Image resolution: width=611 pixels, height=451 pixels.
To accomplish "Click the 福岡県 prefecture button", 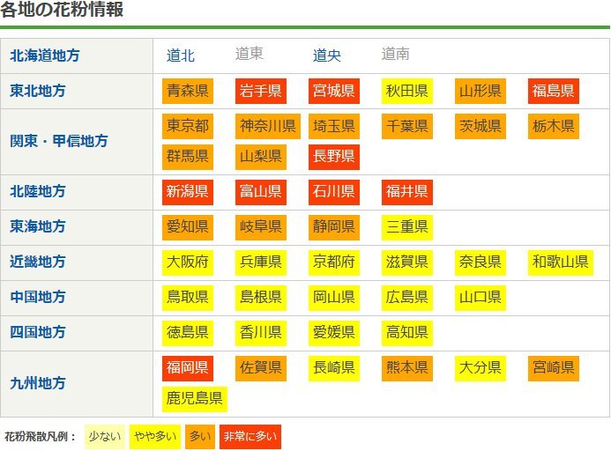I will click(x=188, y=368).
